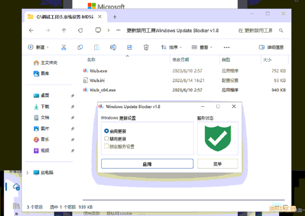
Task: Show hidden path segments with address ellipsis
Action: click(x=118, y=30)
